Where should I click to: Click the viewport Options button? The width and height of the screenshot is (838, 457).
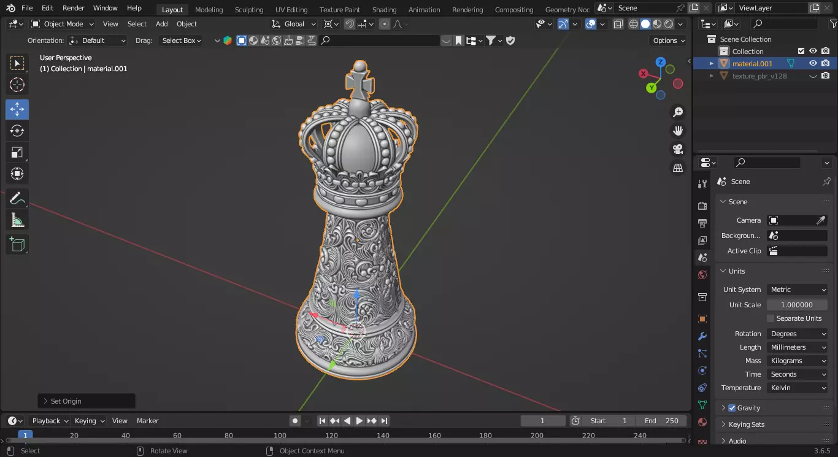669,40
